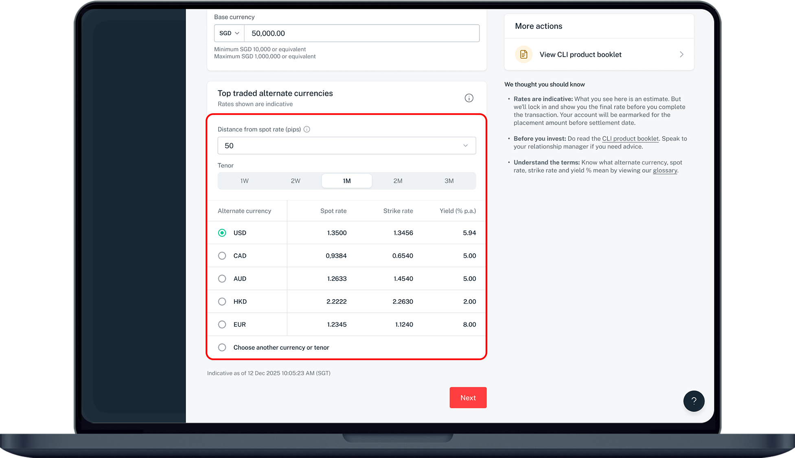Select CAD as alternate currency
795x458 pixels.
tap(222, 256)
